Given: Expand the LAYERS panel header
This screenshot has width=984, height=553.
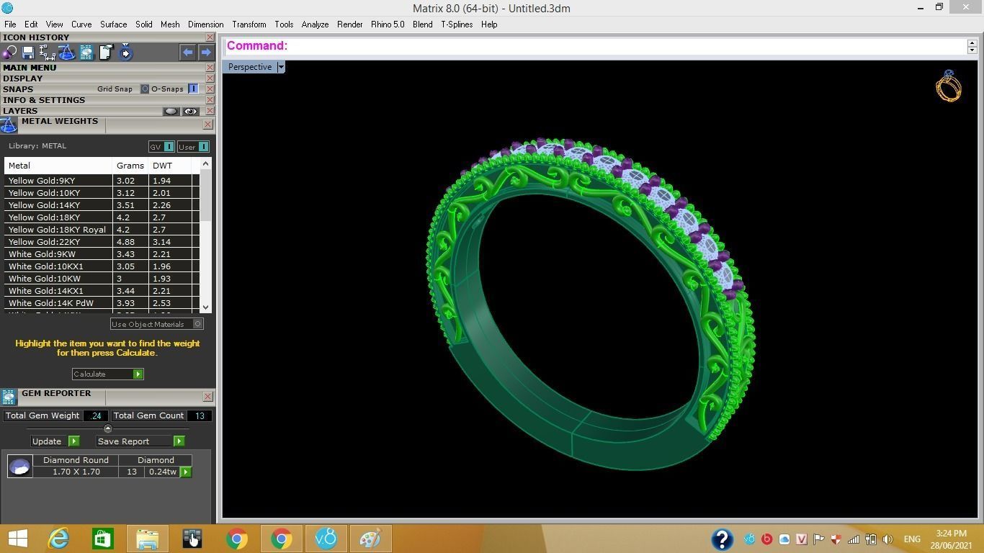Looking at the screenshot, I should pos(20,111).
